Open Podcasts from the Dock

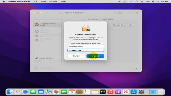[x=118, y=92]
